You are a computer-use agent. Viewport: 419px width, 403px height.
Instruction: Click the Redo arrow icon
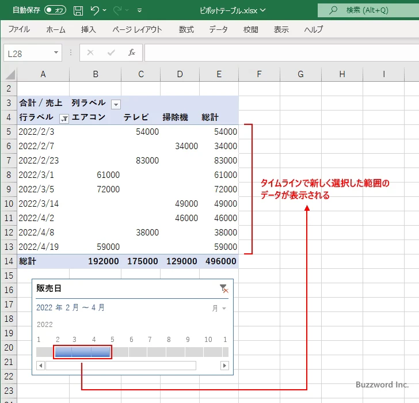pyautogui.click(x=117, y=10)
